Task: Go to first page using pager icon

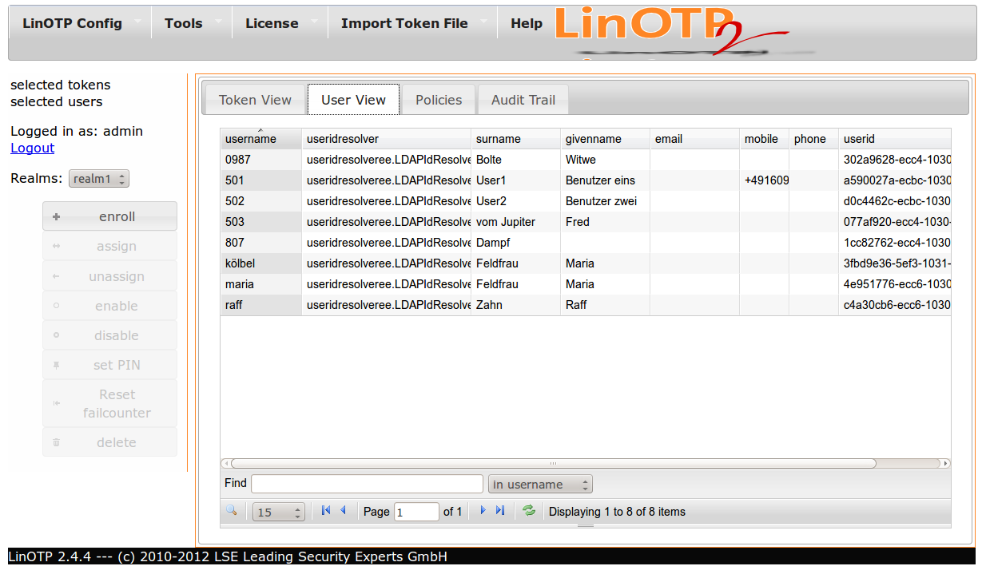Action: tap(325, 511)
